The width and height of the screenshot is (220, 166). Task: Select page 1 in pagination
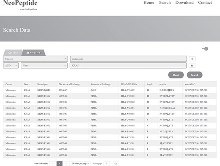click(x=60, y=163)
